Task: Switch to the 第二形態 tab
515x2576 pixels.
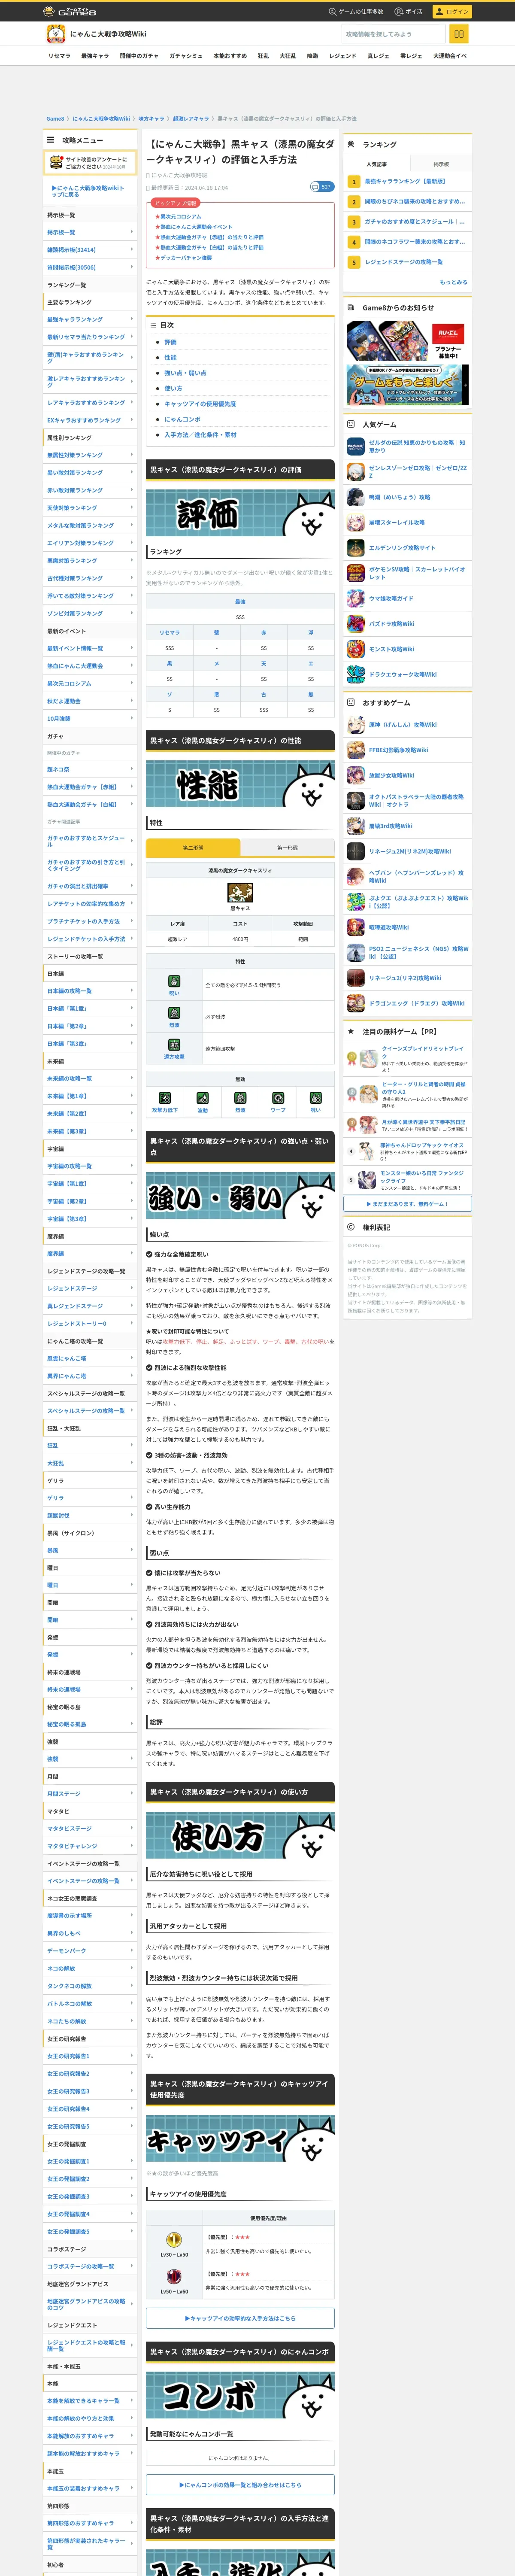Action: click(193, 847)
